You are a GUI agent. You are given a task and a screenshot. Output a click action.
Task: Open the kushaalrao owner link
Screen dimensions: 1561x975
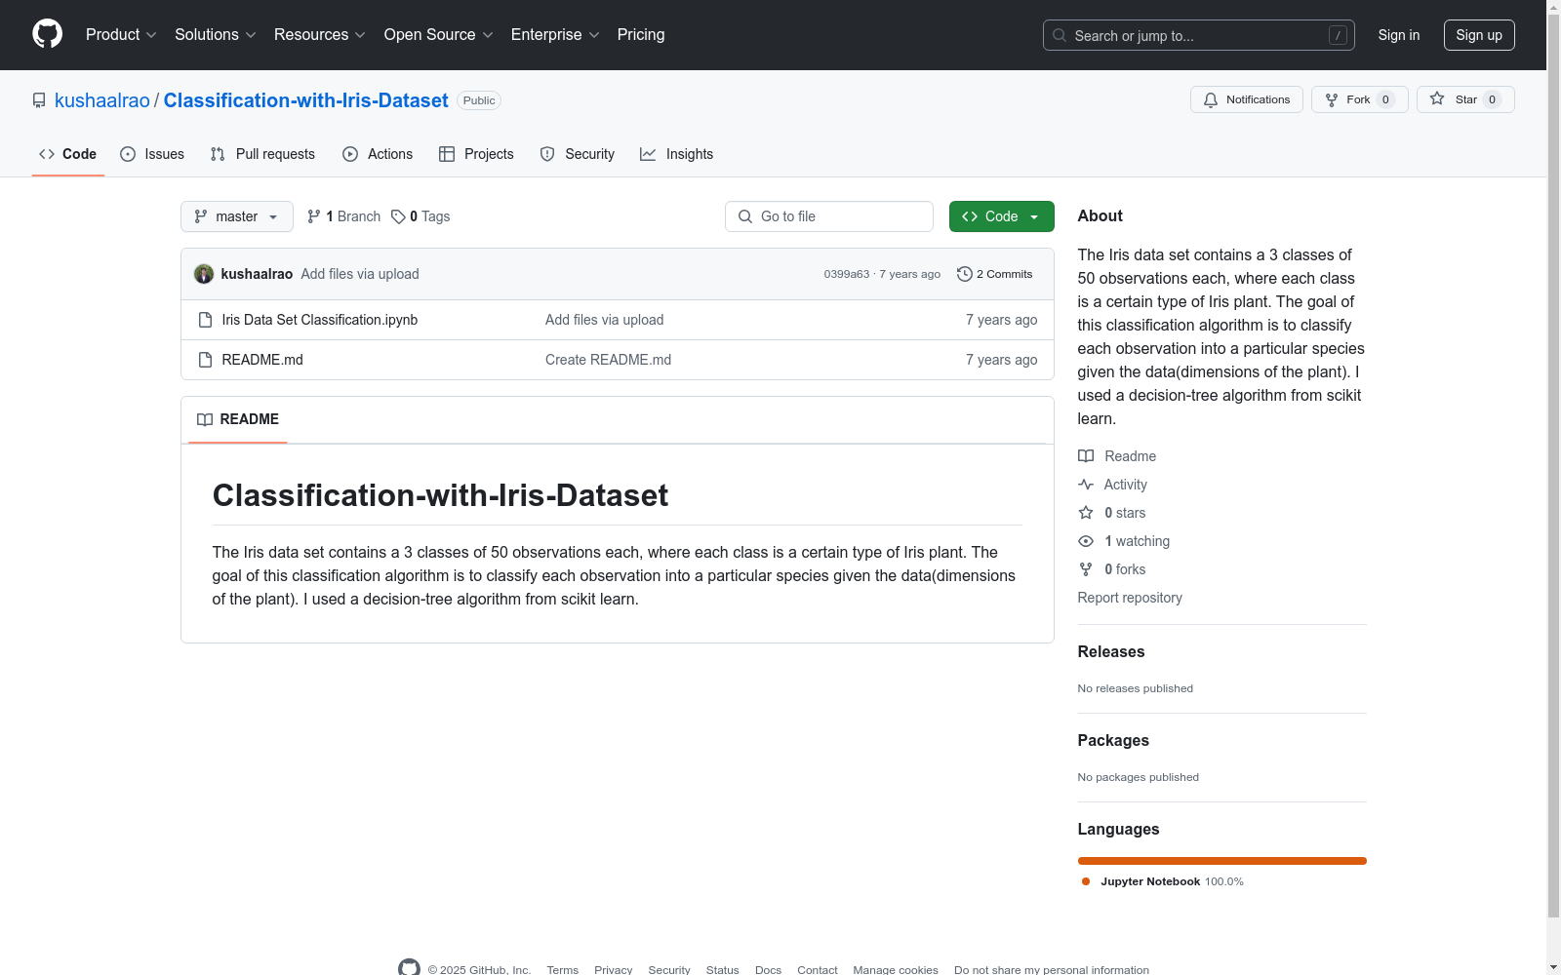click(x=102, y=100)
